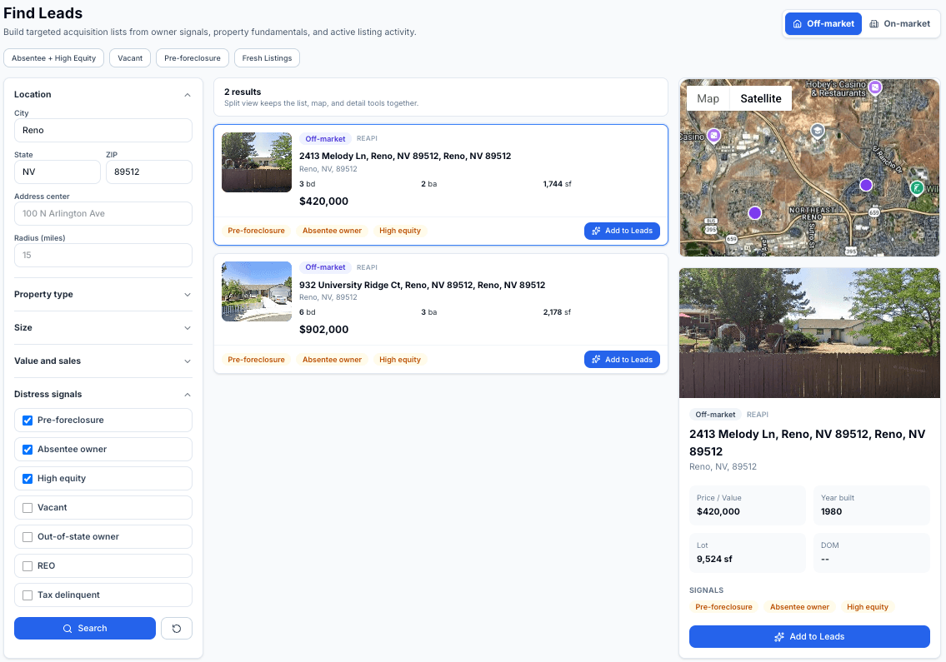Click the $420,000 price in first card
946x662 pixels.
coord(323,202)
